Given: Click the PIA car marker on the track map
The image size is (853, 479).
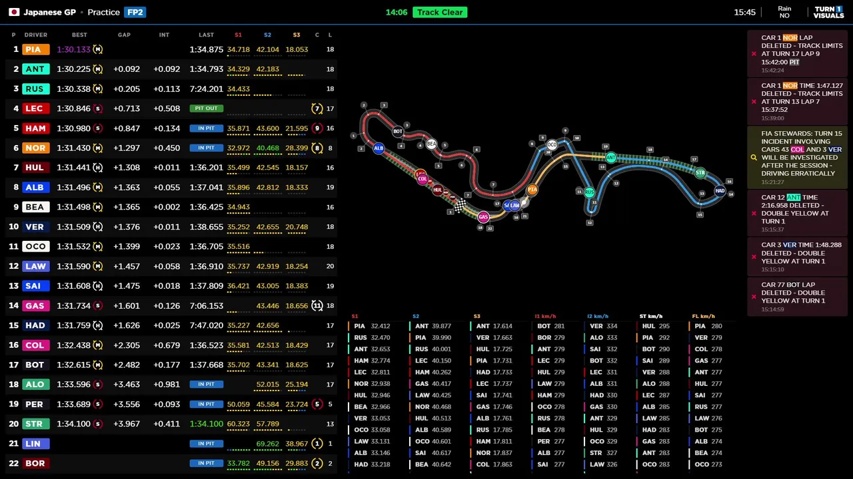Looking at the screenshot, I should [x=532, y=190].
